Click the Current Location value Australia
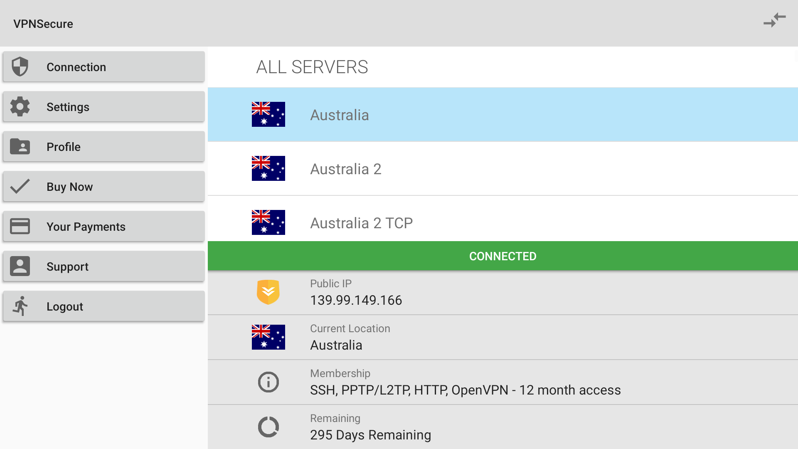 [336, 345]
